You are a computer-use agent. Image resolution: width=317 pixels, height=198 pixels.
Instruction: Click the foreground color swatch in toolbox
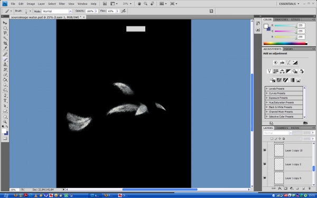click(4, 131)
